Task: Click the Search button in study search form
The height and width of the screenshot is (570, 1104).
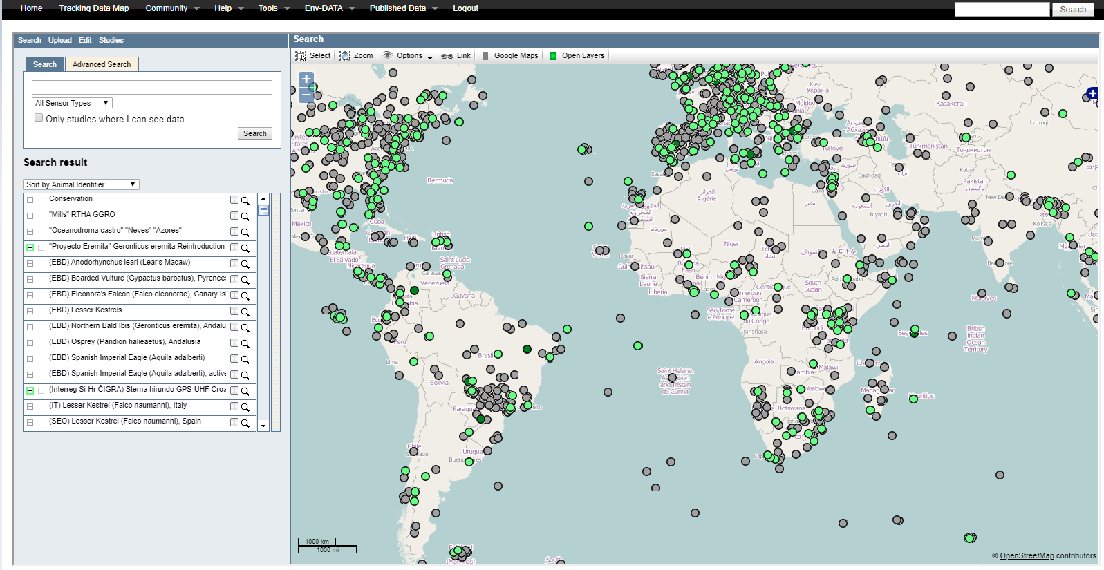Action: pos(255,133)
